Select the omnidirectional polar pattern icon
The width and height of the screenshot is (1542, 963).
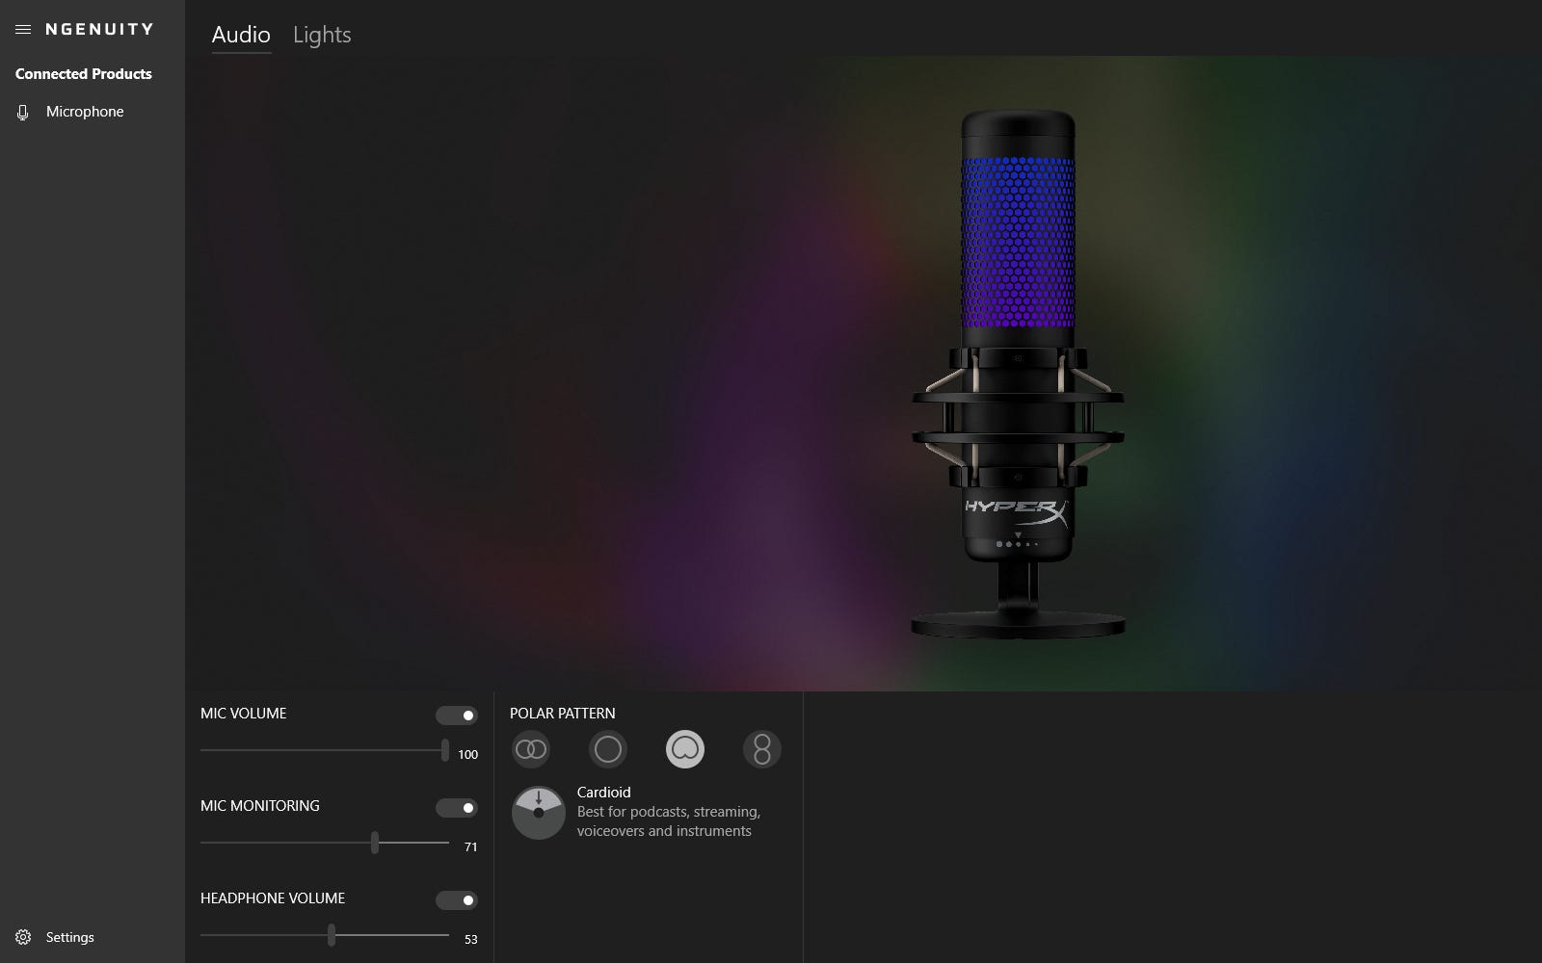point(608,749)
